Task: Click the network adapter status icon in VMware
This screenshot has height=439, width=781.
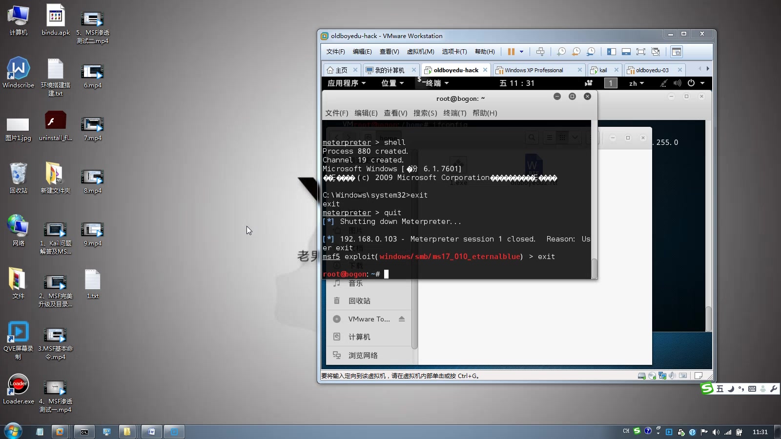Action: click(662, 376)
